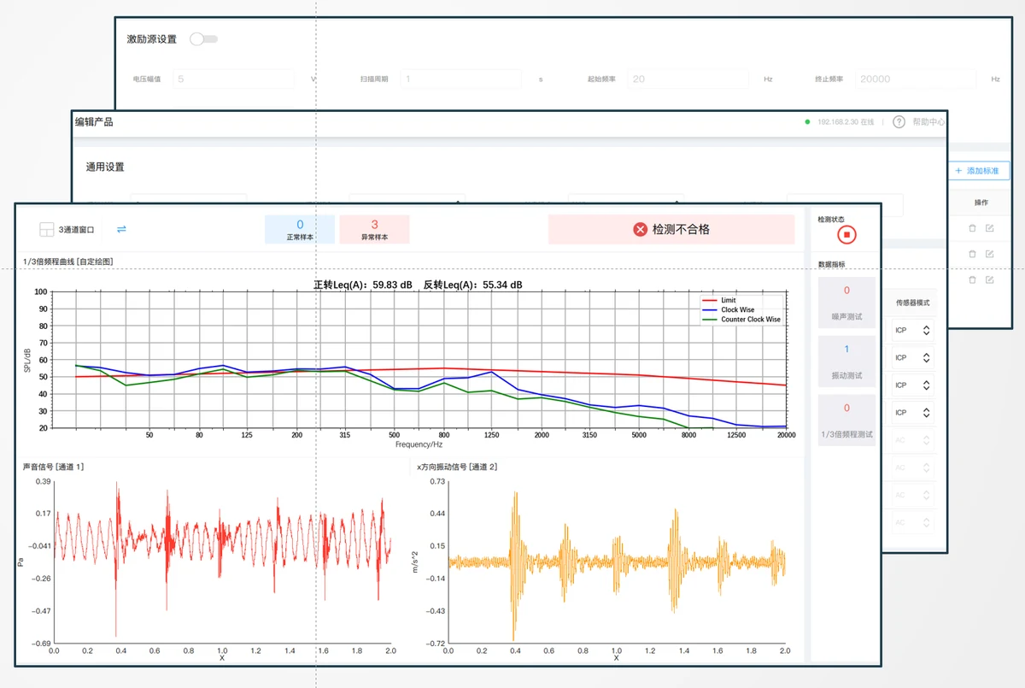Edit the first standard row under 操作

(x=989, y=228)
